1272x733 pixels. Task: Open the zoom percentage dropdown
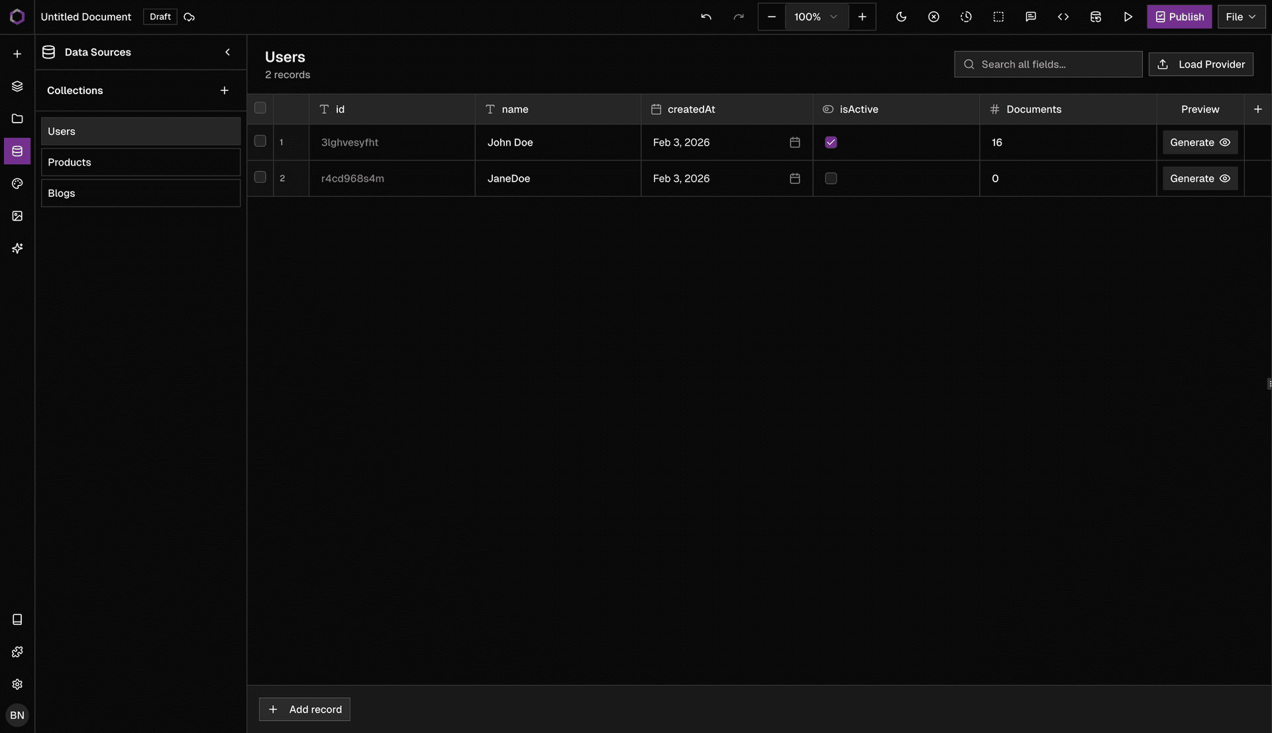[x=816, y=17]
